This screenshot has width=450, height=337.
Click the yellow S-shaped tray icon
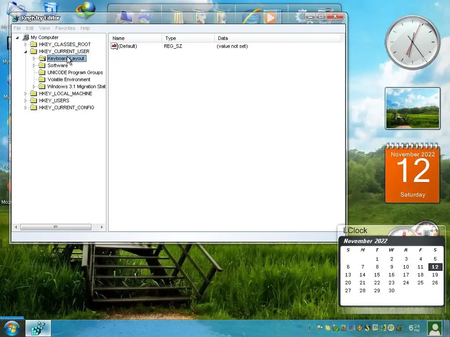pyautogui.click(x=367, y=328)
